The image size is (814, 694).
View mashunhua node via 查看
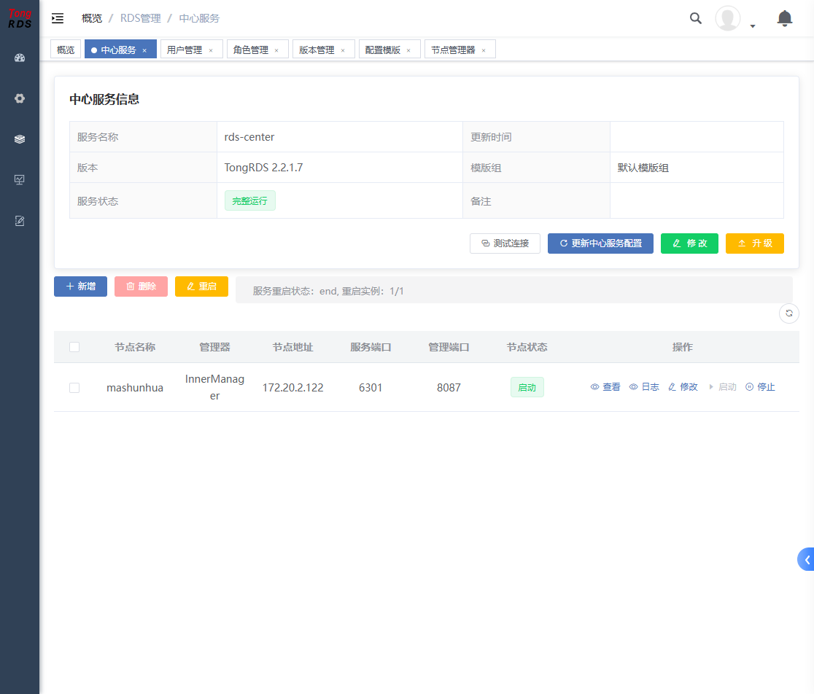605,387
